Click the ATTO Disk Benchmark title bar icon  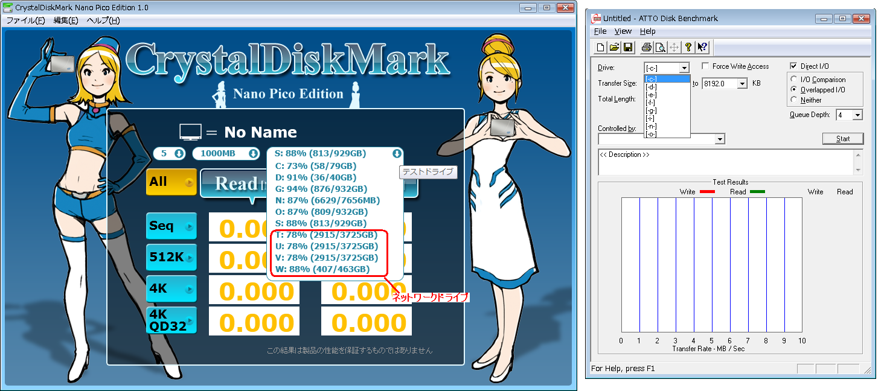tap(596, 18)
